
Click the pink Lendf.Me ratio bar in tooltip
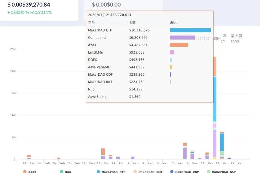(172, 52)
